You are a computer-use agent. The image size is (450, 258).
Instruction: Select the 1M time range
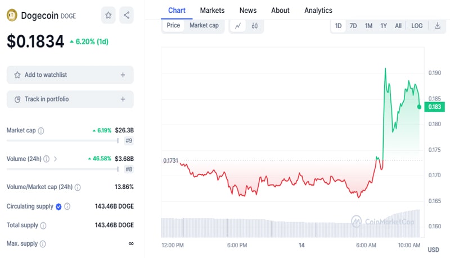[x=368, y=26]
